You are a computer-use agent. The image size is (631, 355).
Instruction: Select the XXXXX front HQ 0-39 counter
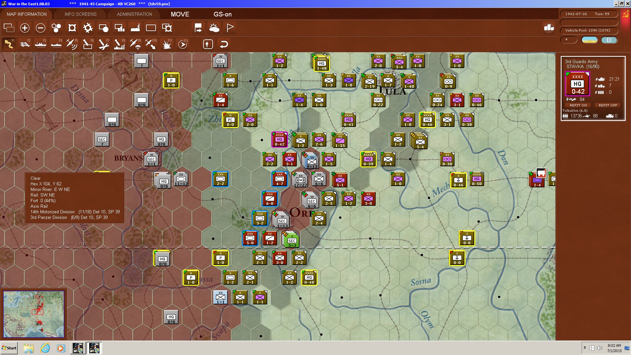(368, 159)
